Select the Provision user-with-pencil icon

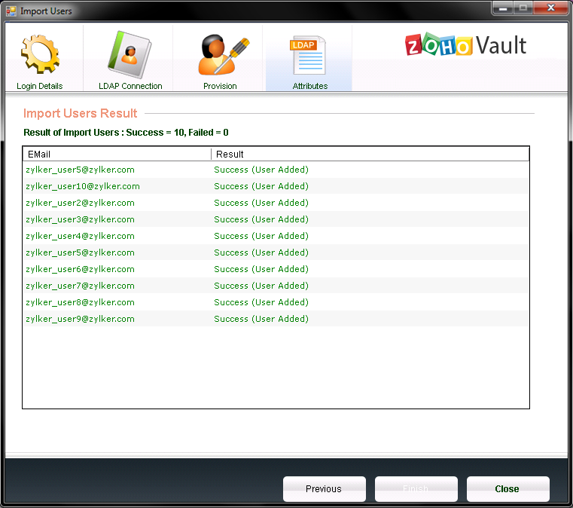[220, 54]
